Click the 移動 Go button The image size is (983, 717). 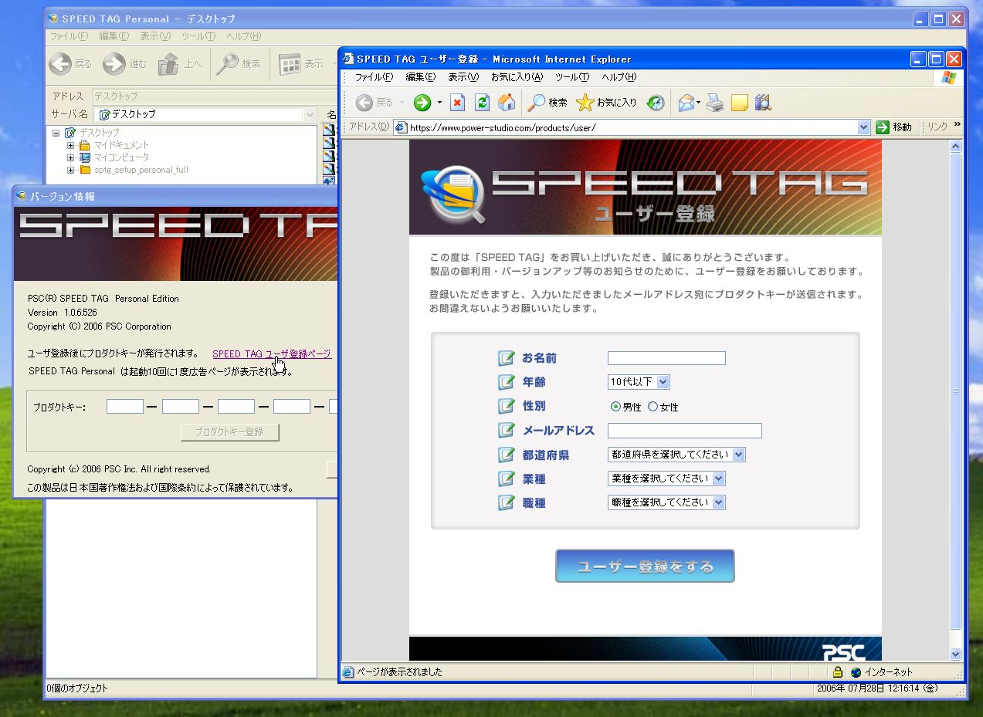tap(894, 127)
